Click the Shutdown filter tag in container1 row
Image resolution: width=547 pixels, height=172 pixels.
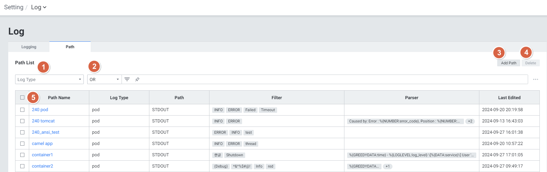click(x=234, y=155)
